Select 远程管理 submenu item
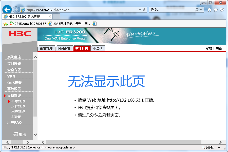228x152 pixels. 18,106
